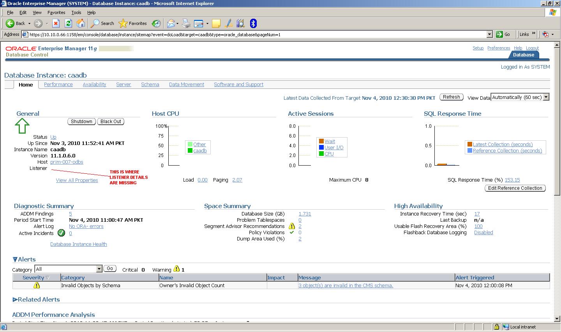Click the Black Out button
The image size is (561, 332).
tap(111, 122)
